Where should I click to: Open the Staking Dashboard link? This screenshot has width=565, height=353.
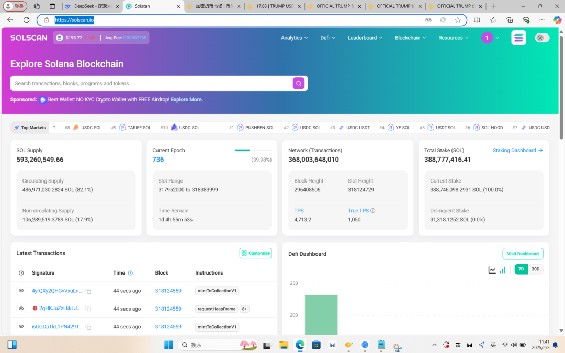tap(517, 150)
